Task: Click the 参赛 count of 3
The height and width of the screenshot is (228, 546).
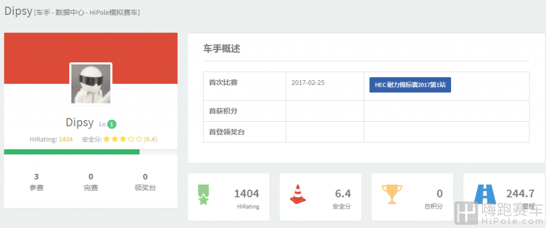Action: 37,176
